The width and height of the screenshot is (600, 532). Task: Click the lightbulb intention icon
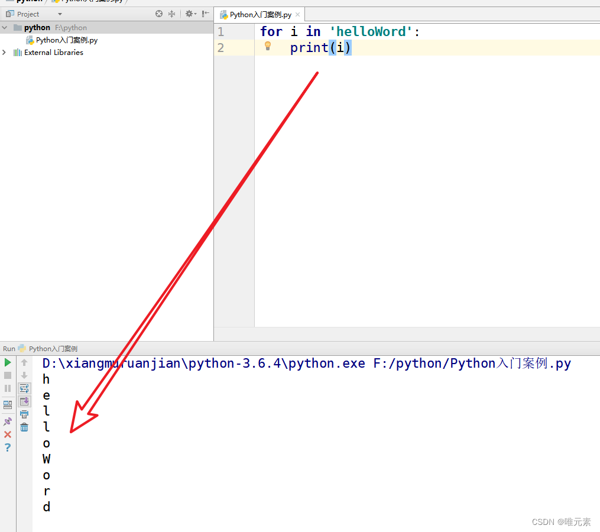pyautogui.click(x=268, y=46)
